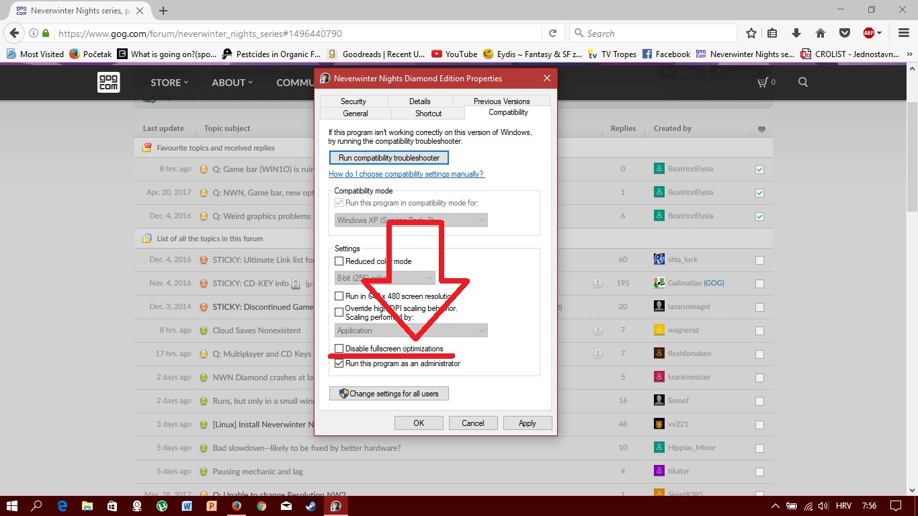Switch to the Shortcut tab
918x516 pixels.
[x=428, y=114]
